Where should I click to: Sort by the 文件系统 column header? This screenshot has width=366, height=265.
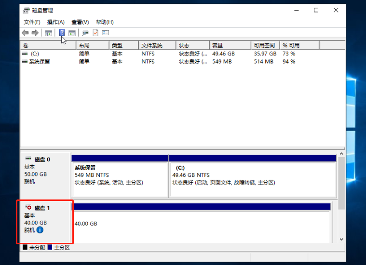157,45
